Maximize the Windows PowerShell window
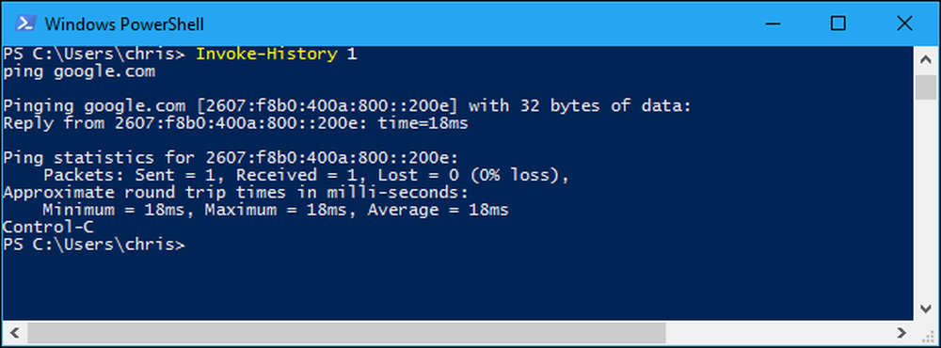 point(837,24)
